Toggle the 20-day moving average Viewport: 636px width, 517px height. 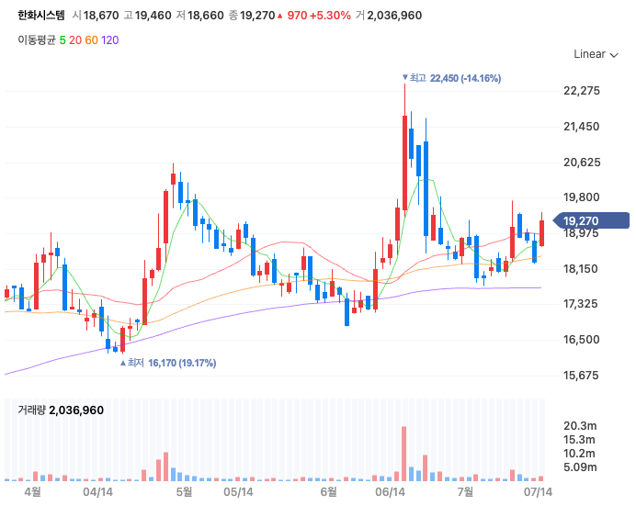[75, 40]
